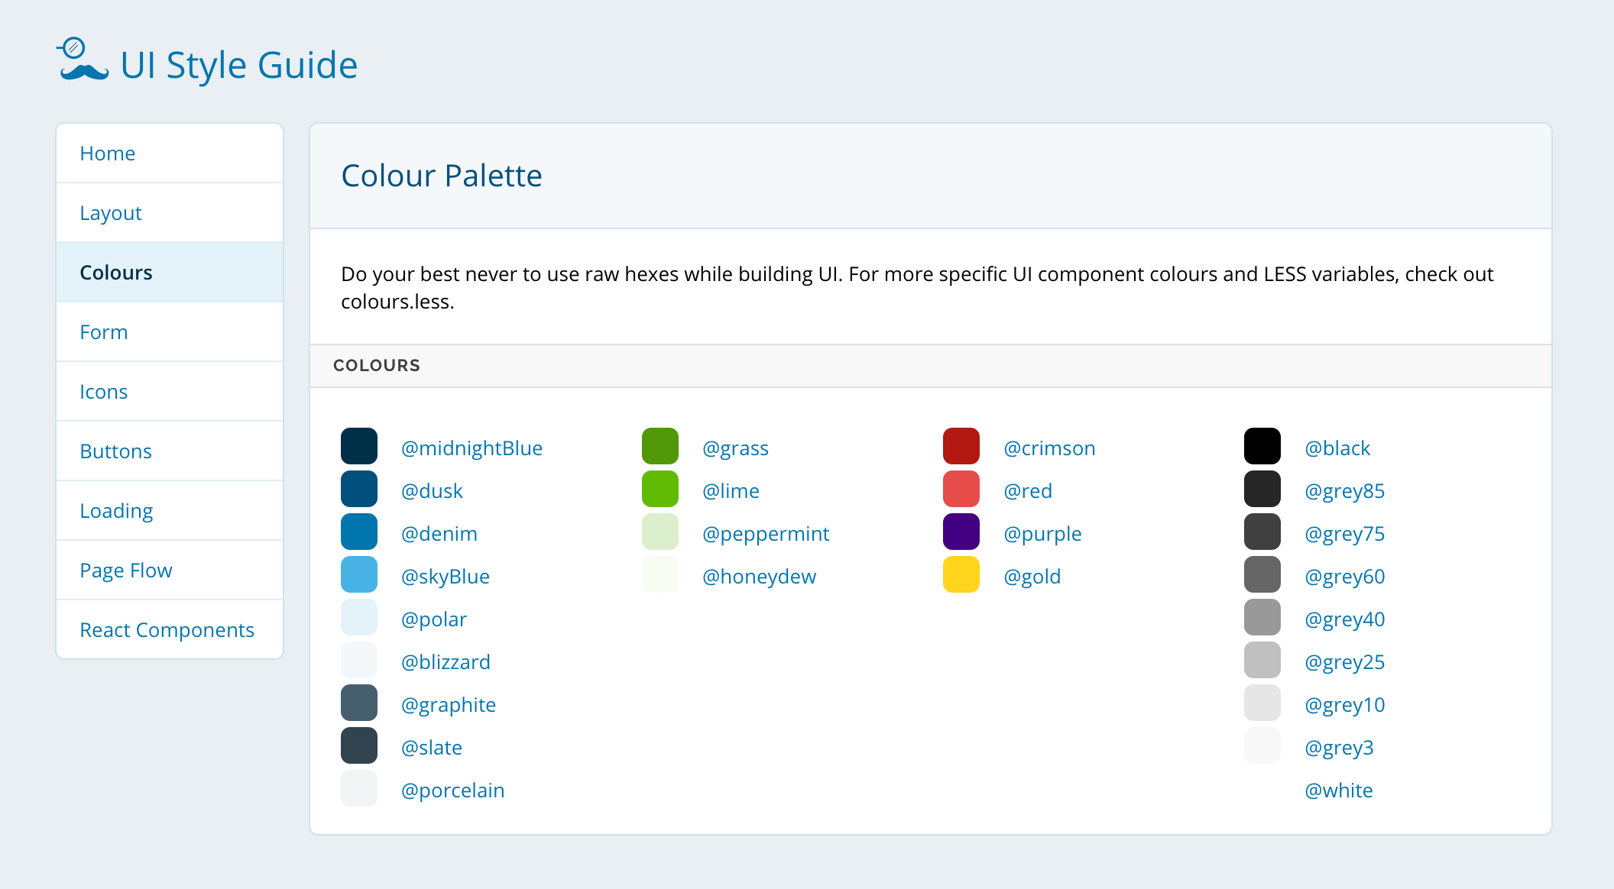Navigate to the Loading page
This screenshot has height=889, width=1614.
pos(116,510)
